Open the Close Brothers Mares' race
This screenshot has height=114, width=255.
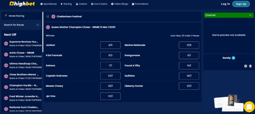(21, 76)
